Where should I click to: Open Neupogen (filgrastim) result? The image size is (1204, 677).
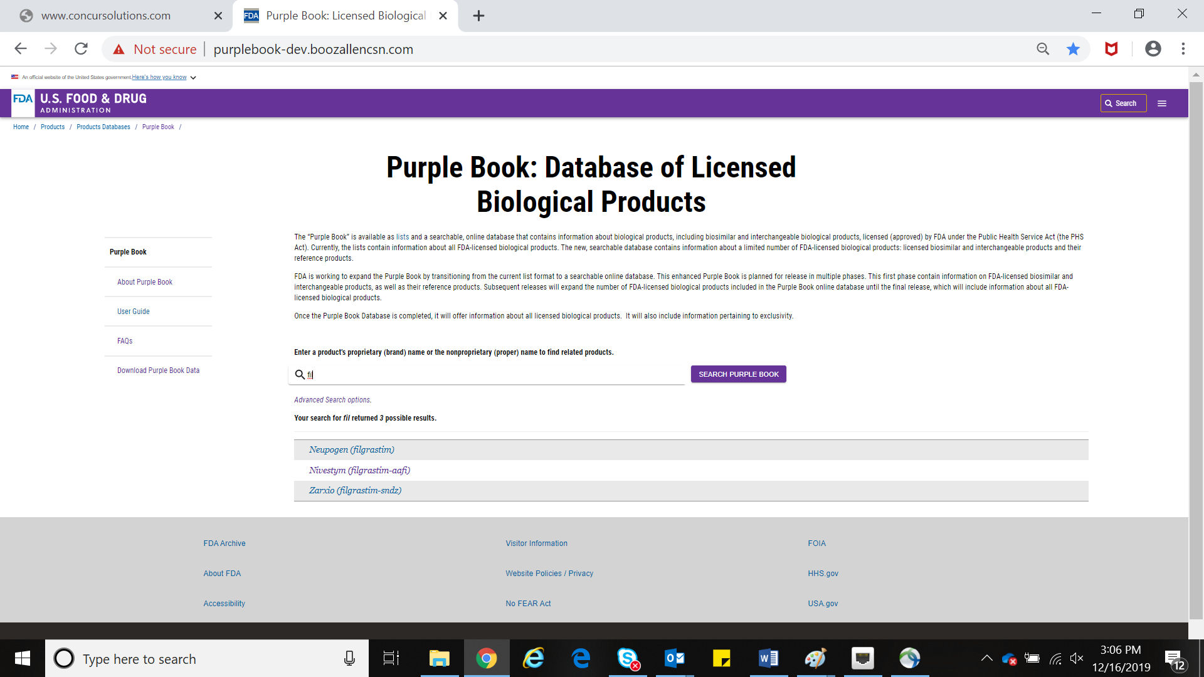[351, 450]
